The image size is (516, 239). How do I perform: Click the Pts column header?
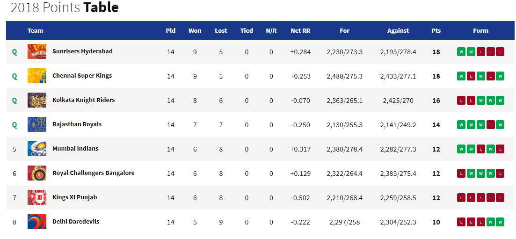tap(436, 30)
